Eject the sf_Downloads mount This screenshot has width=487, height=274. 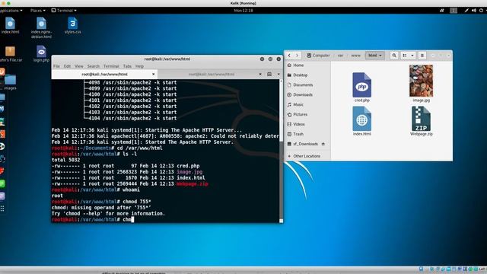point(323,144)
